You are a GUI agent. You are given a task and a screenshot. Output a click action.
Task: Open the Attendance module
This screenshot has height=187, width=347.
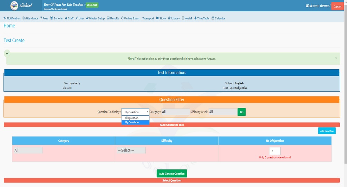pos(30,18)
